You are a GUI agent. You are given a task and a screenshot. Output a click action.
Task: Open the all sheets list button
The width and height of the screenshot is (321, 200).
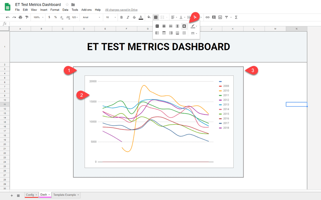(18, 196)
